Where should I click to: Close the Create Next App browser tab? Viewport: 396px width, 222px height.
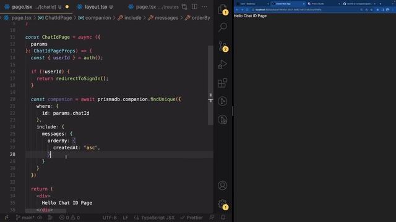tap(304, 4)
